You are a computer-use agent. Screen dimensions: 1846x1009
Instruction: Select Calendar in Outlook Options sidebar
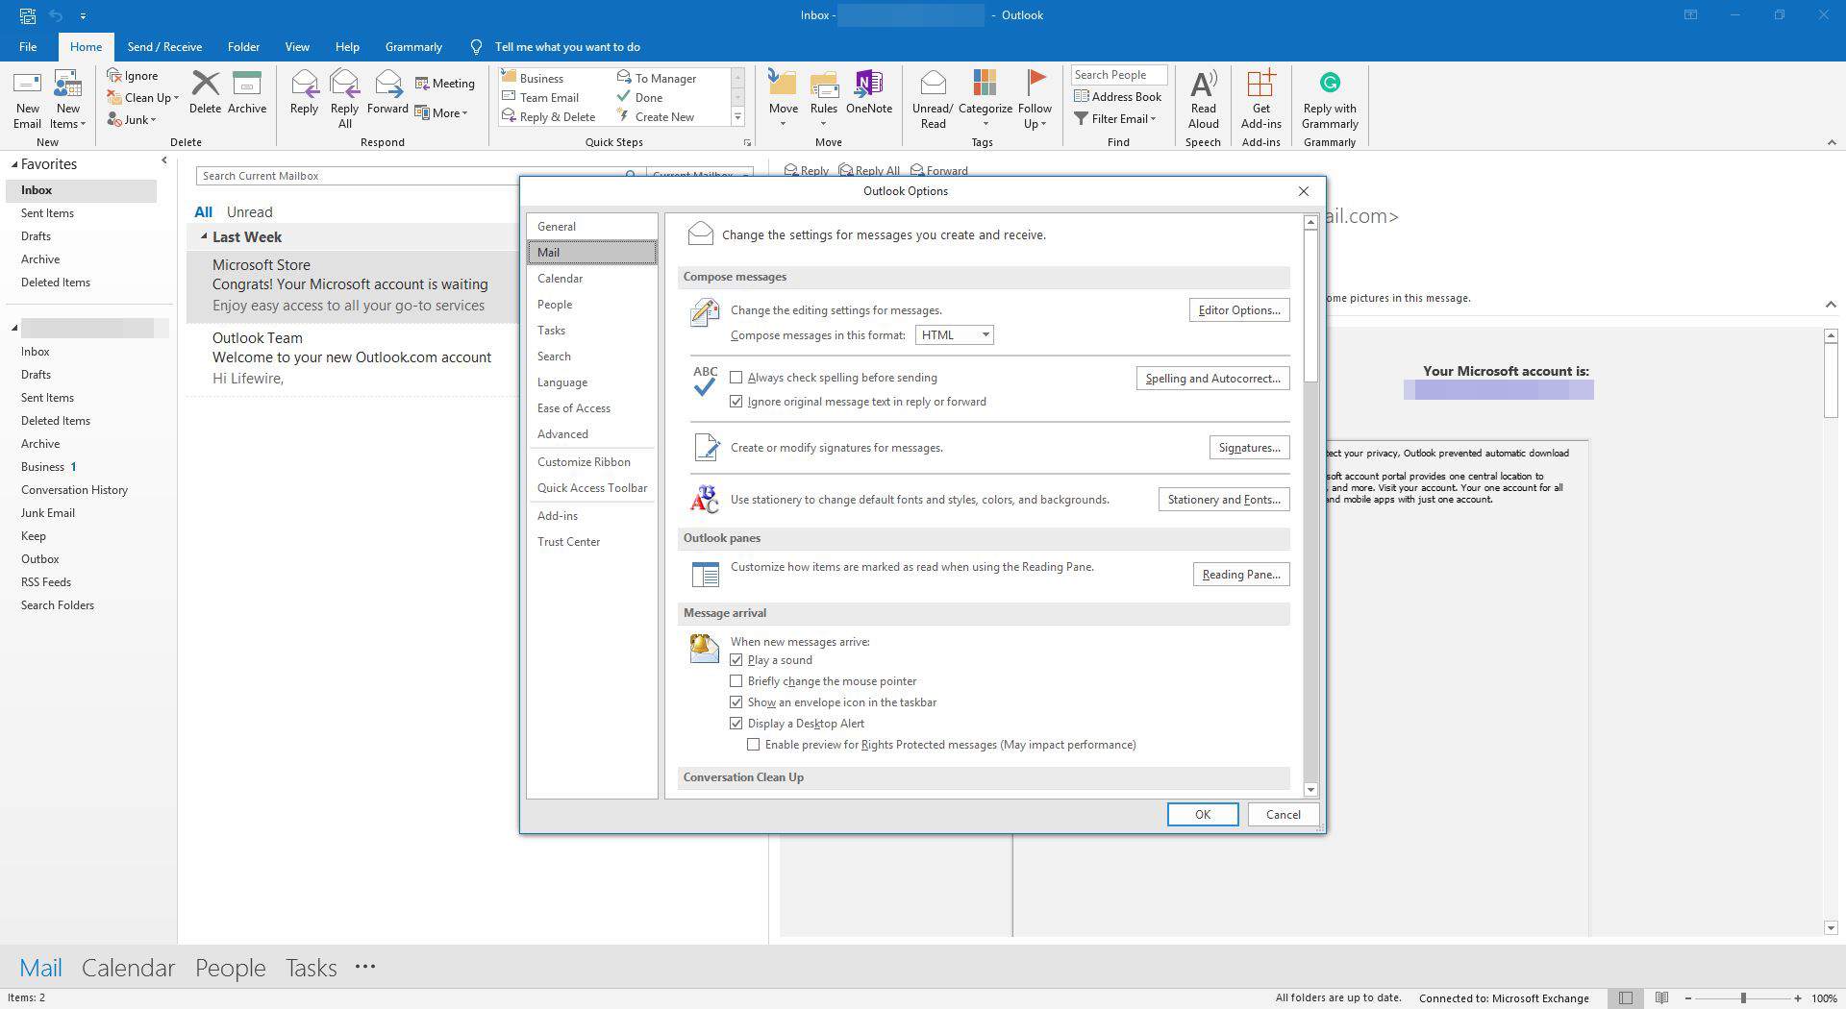tap(591, 278)
